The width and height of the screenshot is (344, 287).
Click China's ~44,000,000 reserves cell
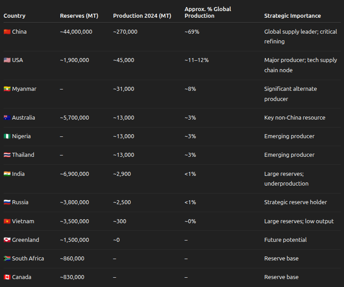click(76, 32)
